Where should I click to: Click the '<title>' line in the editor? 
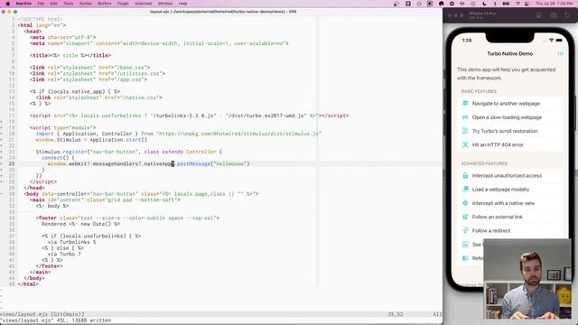tap(70, 55)
